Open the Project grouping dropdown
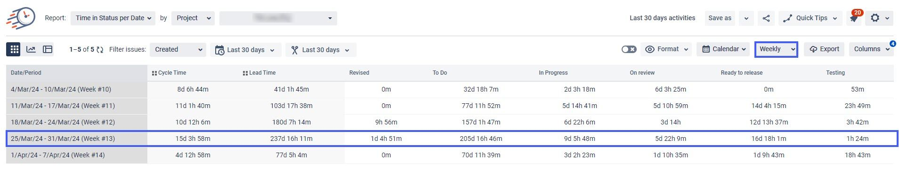899x170 pixels. click(193, 18)
